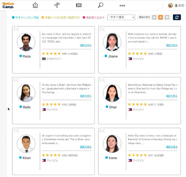
Task: Switch to the four-tile grid view
Action: click(x=167, y=17)
